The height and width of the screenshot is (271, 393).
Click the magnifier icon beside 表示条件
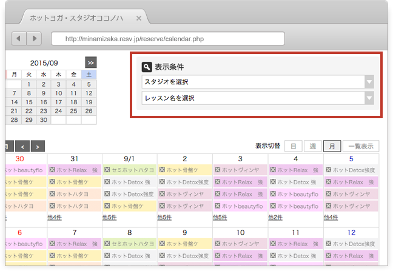coord(146,67)
